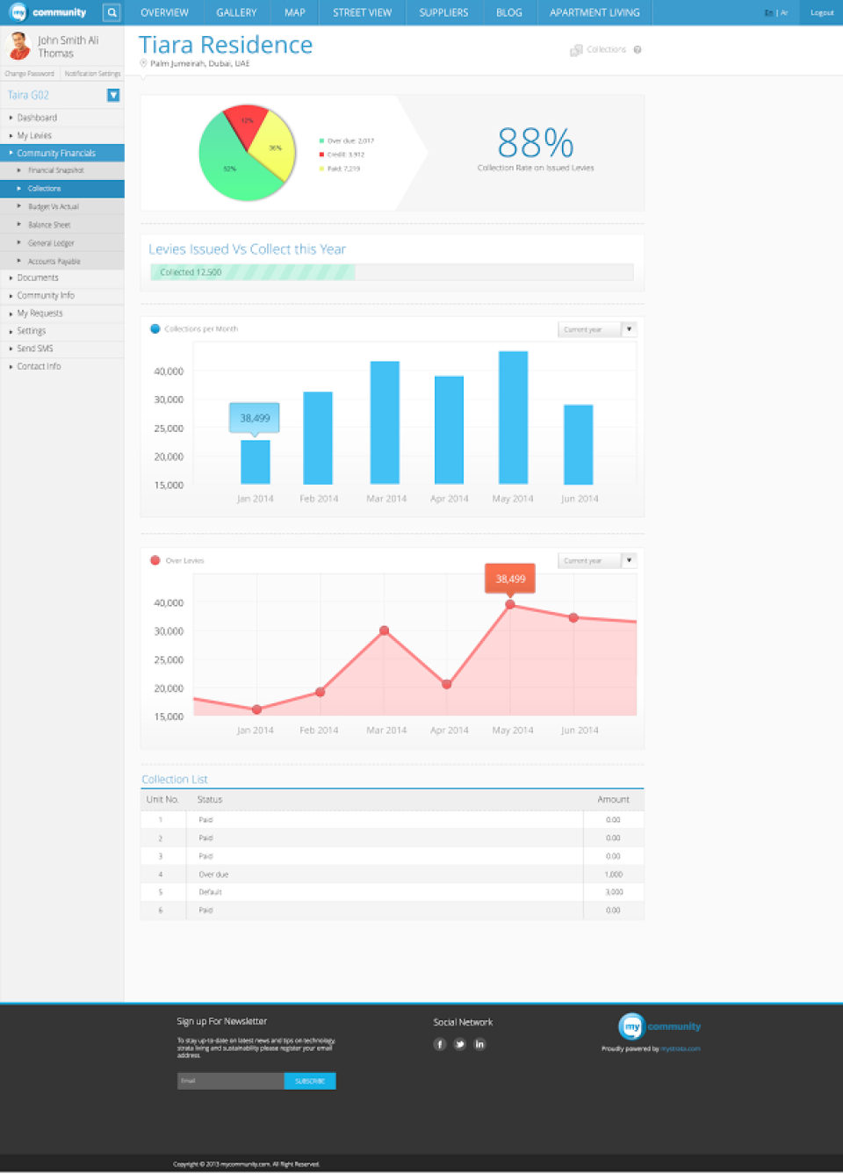Go to the STREET VIEW tab
The height and width of the screenshot is (1174, 843).
point(362,12)
